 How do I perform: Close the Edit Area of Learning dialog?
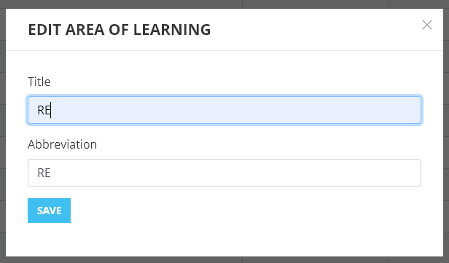[427, 25]
